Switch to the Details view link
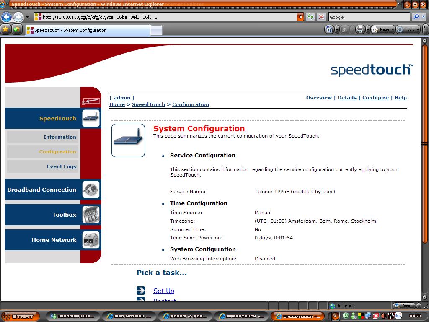The image size is (429, 322). point(347,98)
